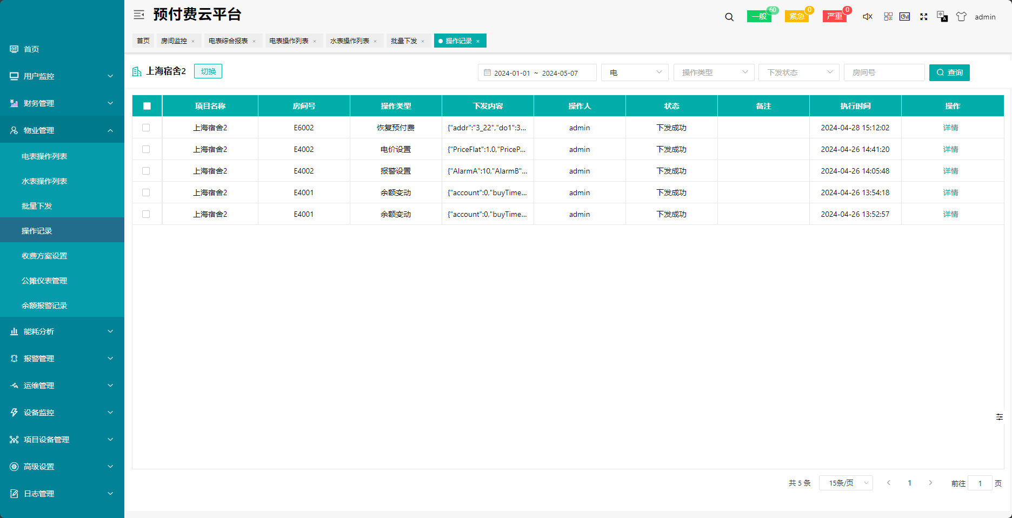Click the 房间号 input field

(884, 72)
